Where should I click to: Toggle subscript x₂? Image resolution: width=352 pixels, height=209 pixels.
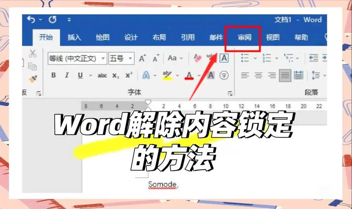click(x=116, y=76)
